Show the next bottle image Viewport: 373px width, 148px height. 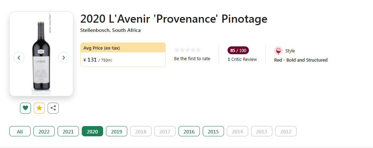[64, 57]
